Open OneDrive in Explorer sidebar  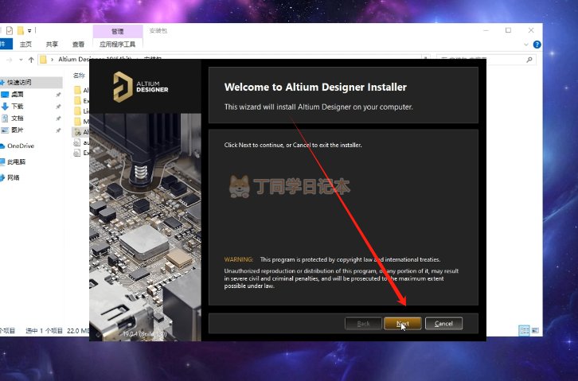coord(21,146)
